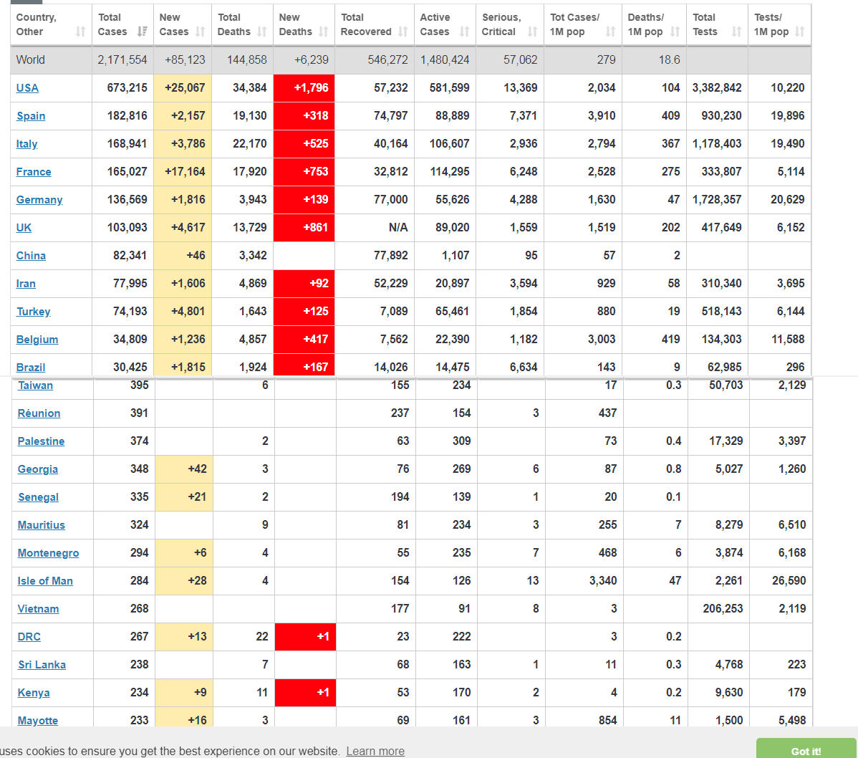Click Total Tests column sort icon
Image resolution: width=858 pixels, height=758 pixels.
736,32
